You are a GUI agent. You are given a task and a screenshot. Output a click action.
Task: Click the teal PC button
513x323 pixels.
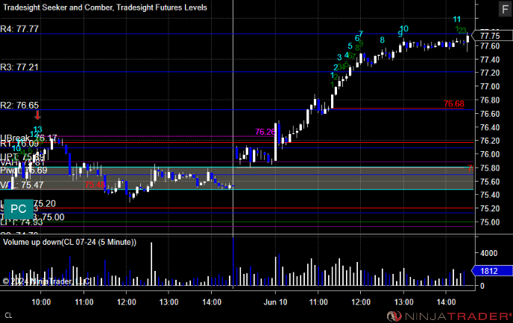pos(19,209)
